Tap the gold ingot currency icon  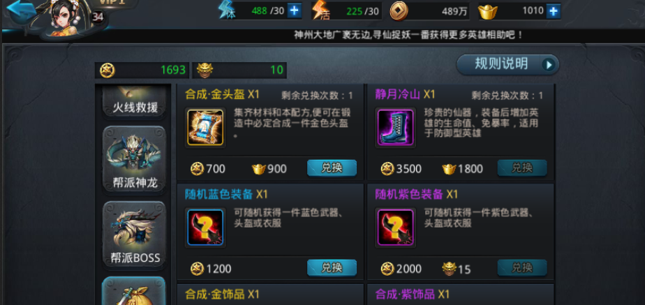(x=488, y=11)
